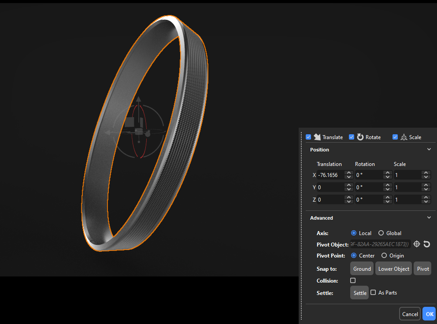Image resolution: width=437 pixels, height=324 pixels.
Task: Click the Rotate circular arrow icon
Action: 360,137
